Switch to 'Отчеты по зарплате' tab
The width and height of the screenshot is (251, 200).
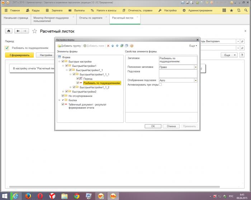[91, 18]
